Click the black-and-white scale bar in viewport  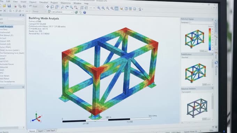[x=107, y=120]
